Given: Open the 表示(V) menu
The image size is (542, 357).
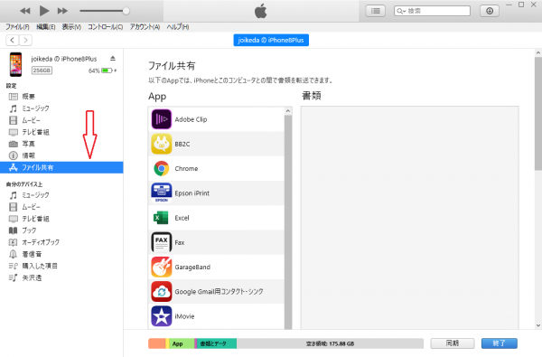Looking at the screenshot, I should 71,27.
